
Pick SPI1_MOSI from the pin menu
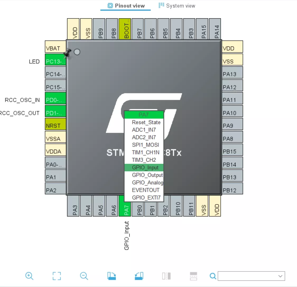[145, 145]
